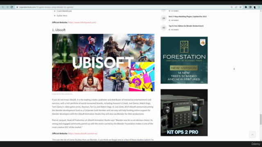Click the address bar URL field
The height and width of the screenshot is (147, 262).
point(124,7)
